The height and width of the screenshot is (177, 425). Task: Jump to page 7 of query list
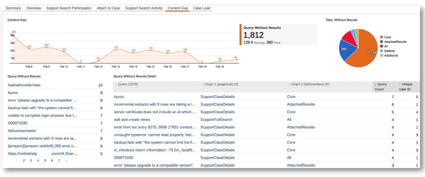click(59, 160)
